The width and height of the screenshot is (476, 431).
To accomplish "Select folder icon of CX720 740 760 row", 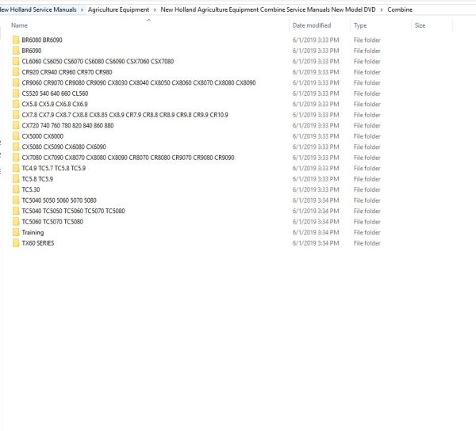I will 16,125.
